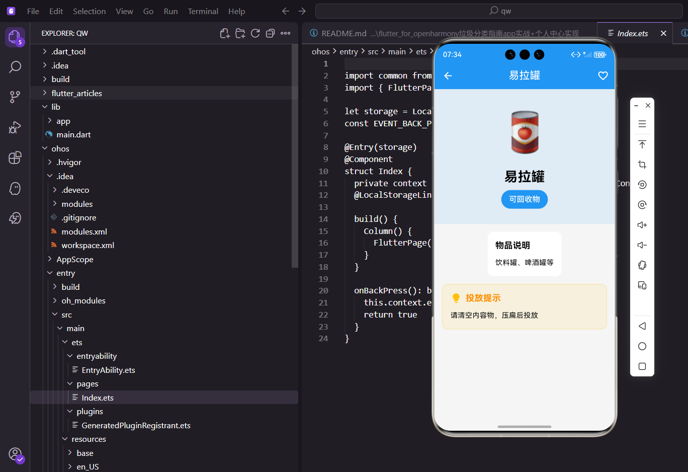Screen dimensions: 688x472
Task: Open Extensions view
Action: [15, 158]
